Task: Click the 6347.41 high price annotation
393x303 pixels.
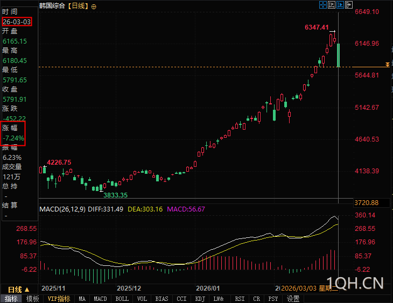Action: point(317,27)
